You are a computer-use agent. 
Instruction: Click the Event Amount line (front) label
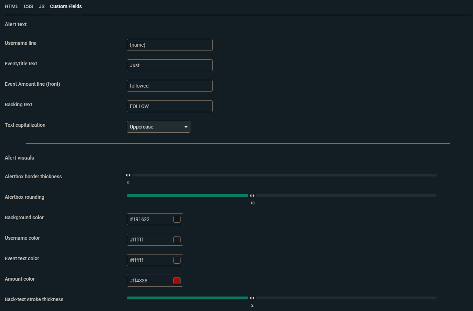[x=32, y=84]
